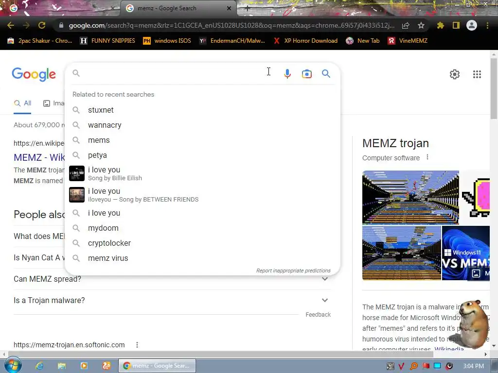498x373 pixels.
Task: Open the FUNNY SNIPPIES bookmark
Action: (107, 41)
